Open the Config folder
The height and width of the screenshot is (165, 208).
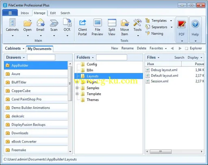(x=92, y=64)
